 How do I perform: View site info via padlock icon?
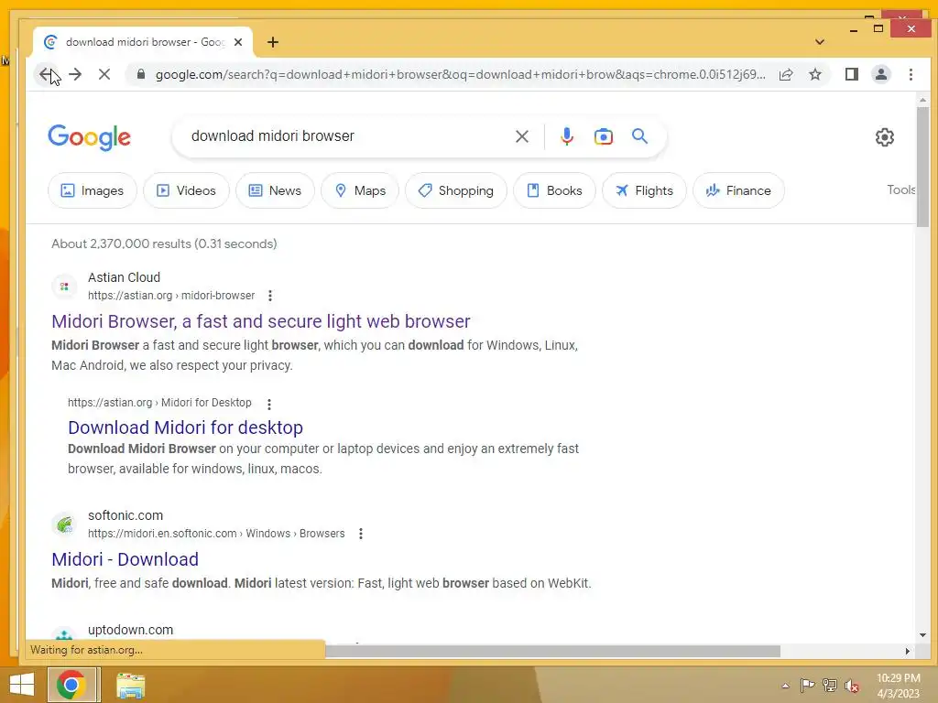click(x=141, y=74)
